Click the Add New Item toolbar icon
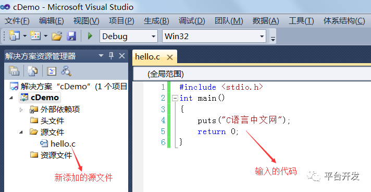This screenshot has height=192, width=371. pos(35,36)
